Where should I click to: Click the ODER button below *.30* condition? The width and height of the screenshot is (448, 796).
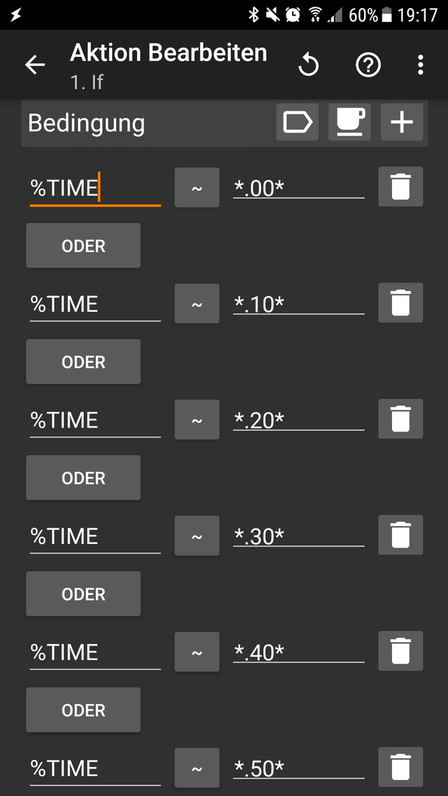pyautogui.click(x=83, y=594)
